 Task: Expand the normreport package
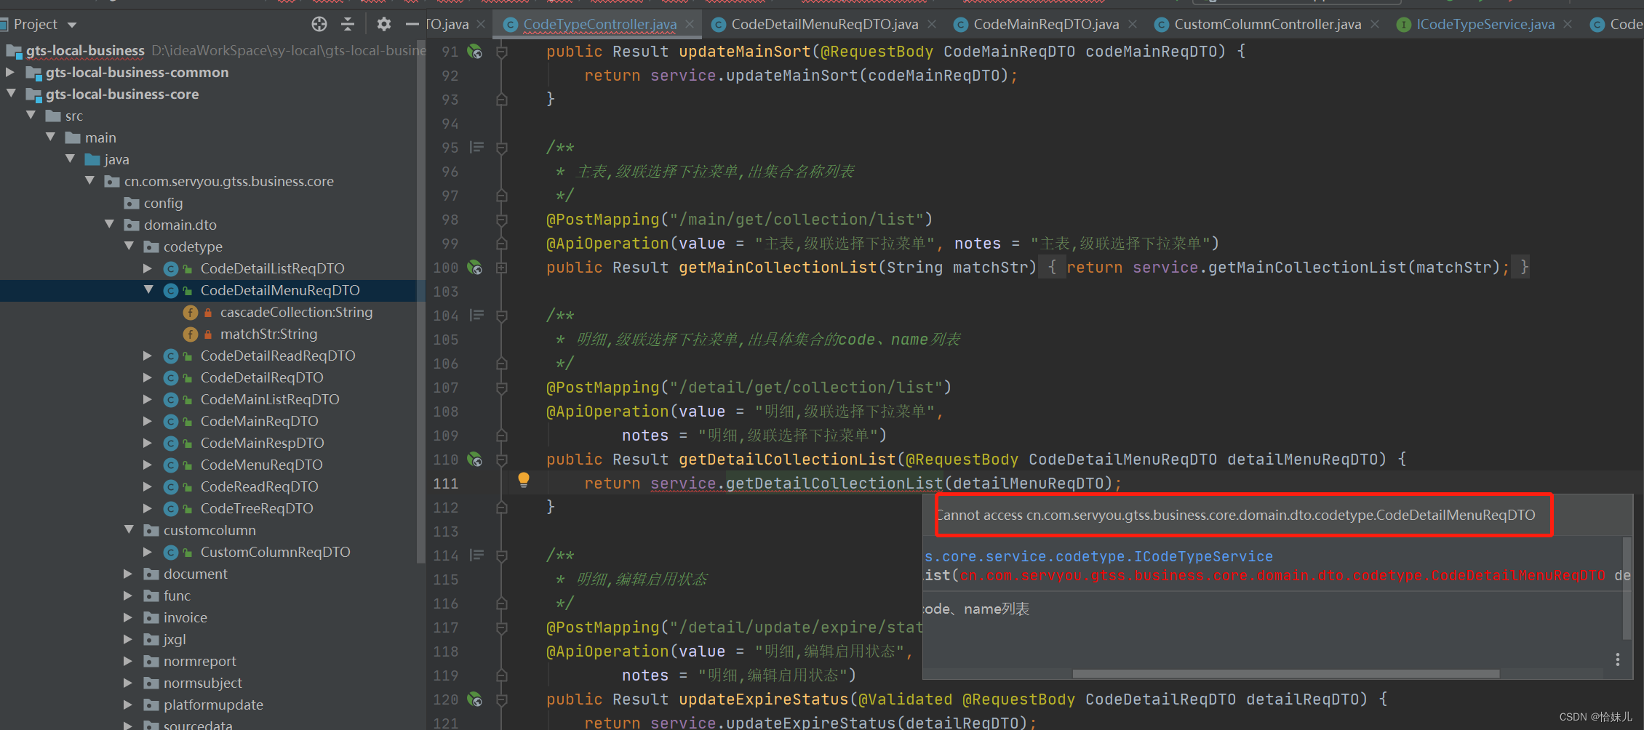pos(128,661)
